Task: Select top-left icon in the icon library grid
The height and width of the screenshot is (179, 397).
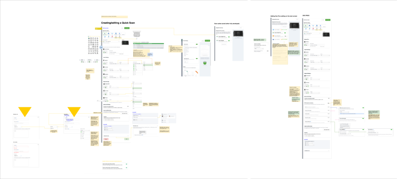Action: [90, 38]
